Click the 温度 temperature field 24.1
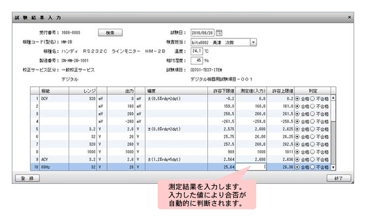This screenshot has width=366, height=224. pos(197,51)
